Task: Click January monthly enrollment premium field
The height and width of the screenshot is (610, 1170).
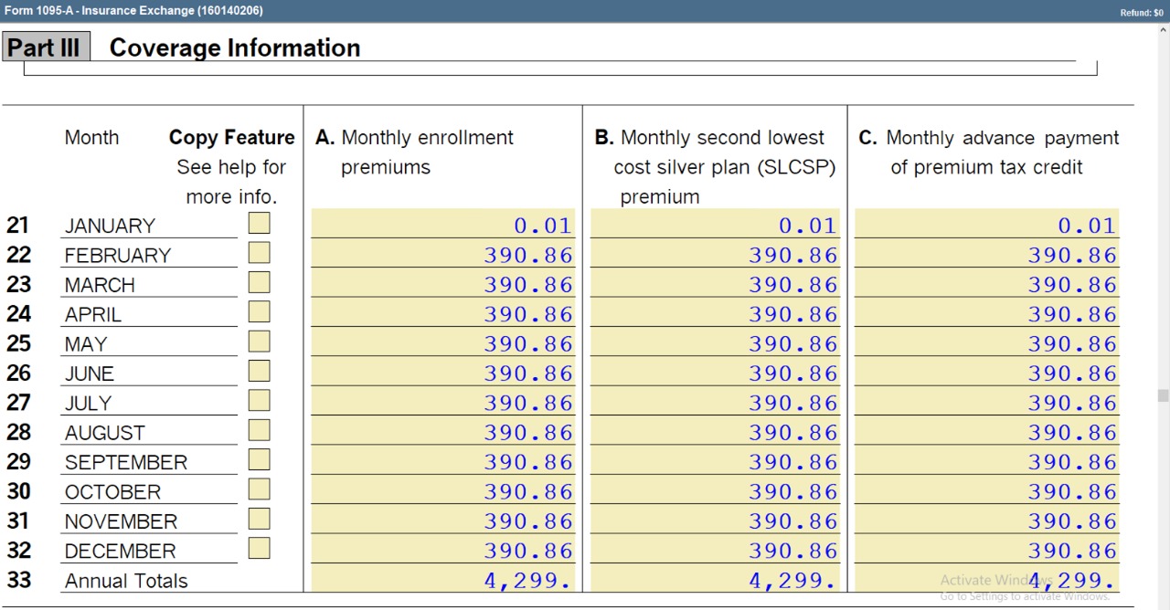Action: (443, 225)
